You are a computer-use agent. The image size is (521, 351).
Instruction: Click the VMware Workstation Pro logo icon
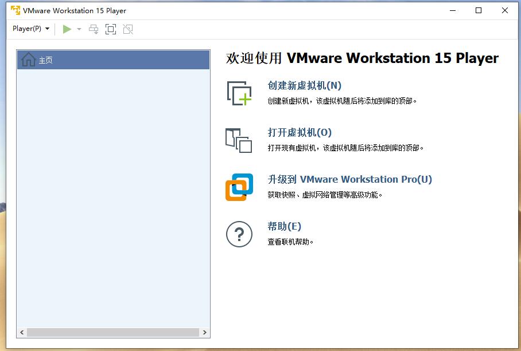pyautogui.click(x=239, y=187)
